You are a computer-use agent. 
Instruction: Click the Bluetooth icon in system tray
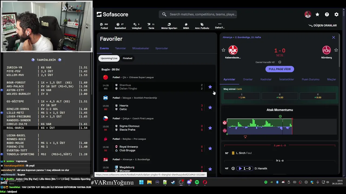tap(277, 182)
